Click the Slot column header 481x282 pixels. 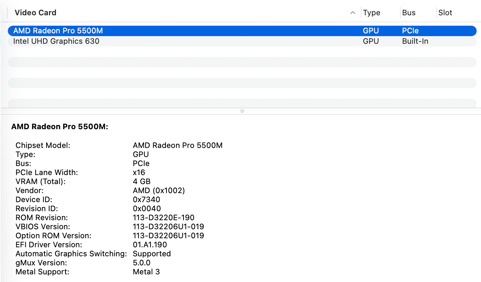[x=445, y=13]
